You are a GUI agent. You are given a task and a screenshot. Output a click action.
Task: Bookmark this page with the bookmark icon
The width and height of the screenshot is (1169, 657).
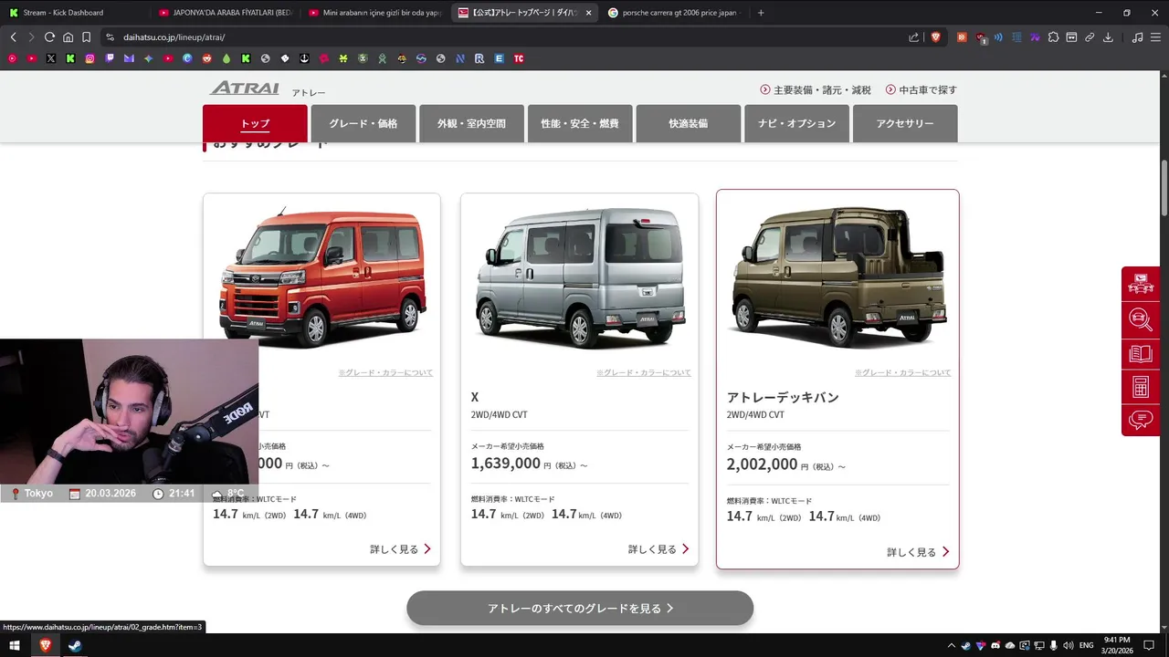pyautogui.click(x=86, y=37)
